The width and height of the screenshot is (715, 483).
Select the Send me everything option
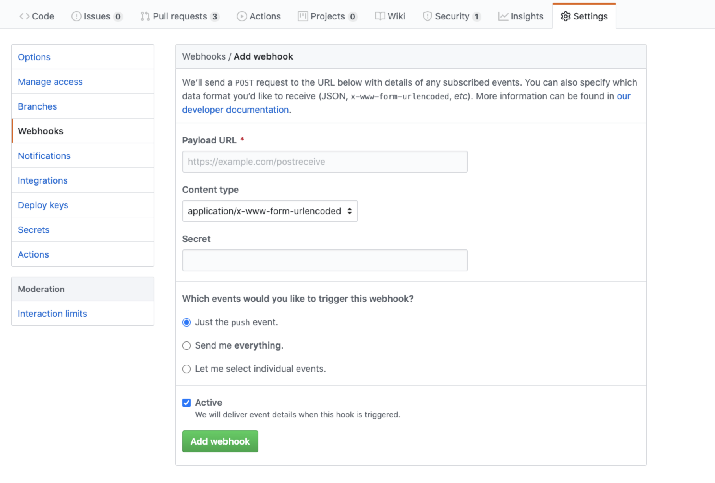click(x=187, y=346)
